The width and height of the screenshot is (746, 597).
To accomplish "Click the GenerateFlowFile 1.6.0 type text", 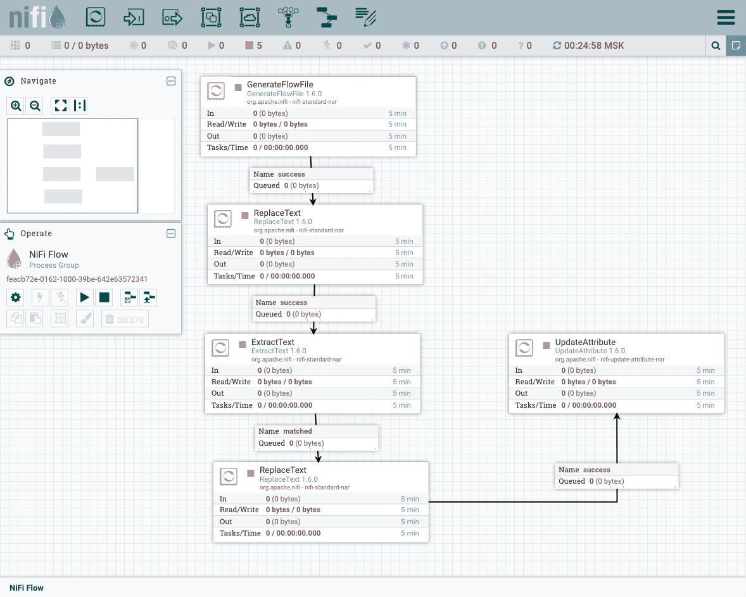I will pos(284,94).
